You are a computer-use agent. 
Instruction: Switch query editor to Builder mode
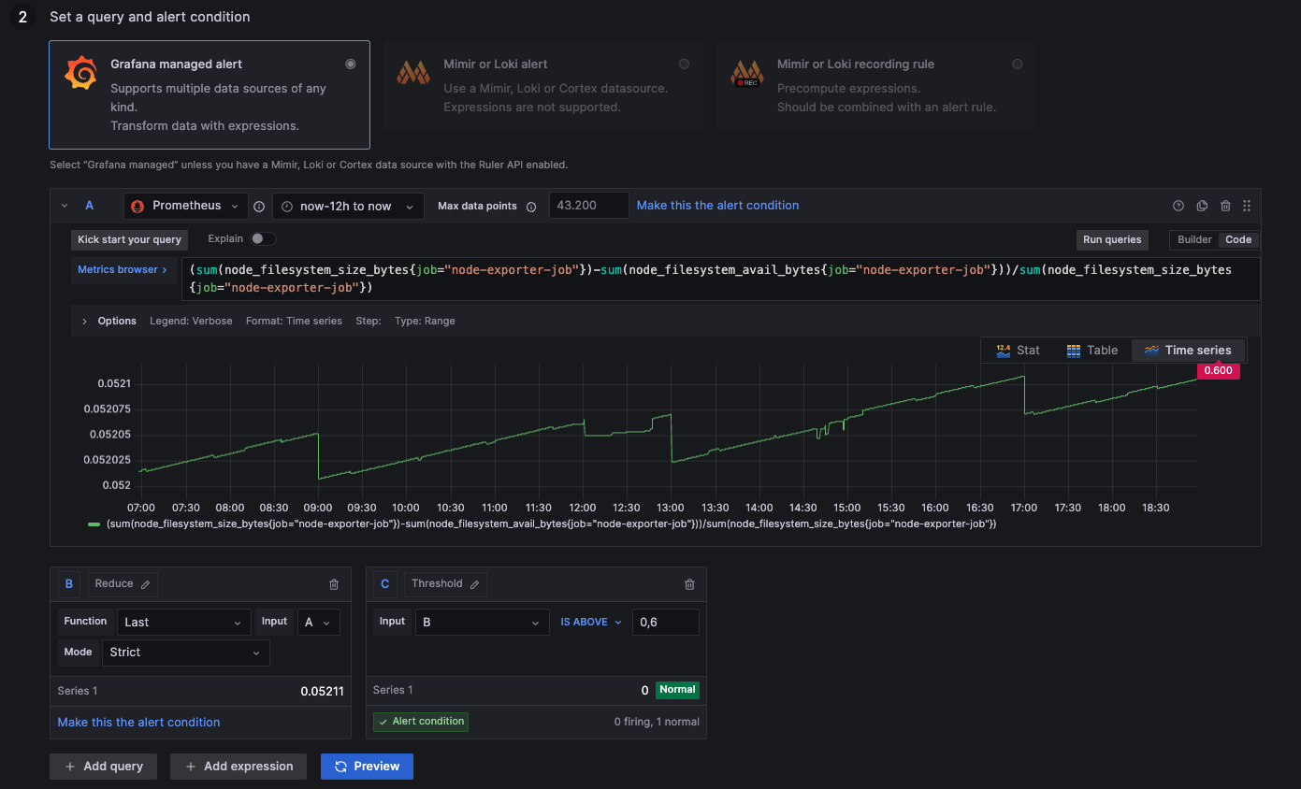tap(1194, 239)
